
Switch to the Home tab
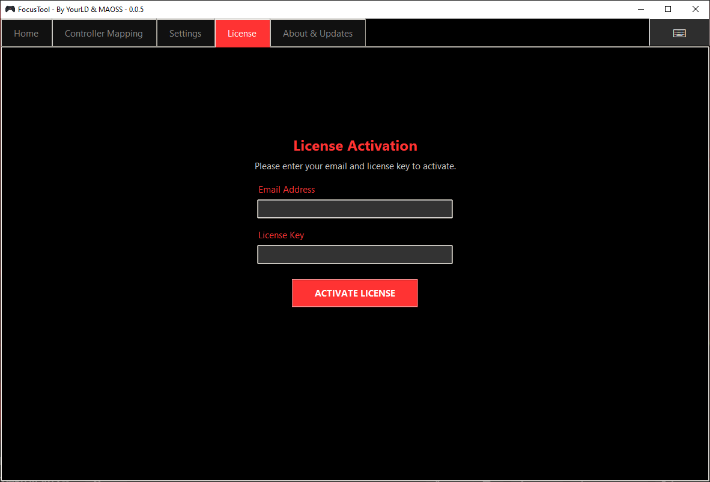tap(26, 33)
